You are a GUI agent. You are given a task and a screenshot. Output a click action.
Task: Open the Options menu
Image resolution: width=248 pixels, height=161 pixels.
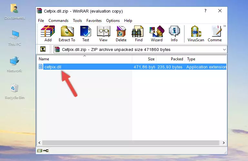pos(113,21)
